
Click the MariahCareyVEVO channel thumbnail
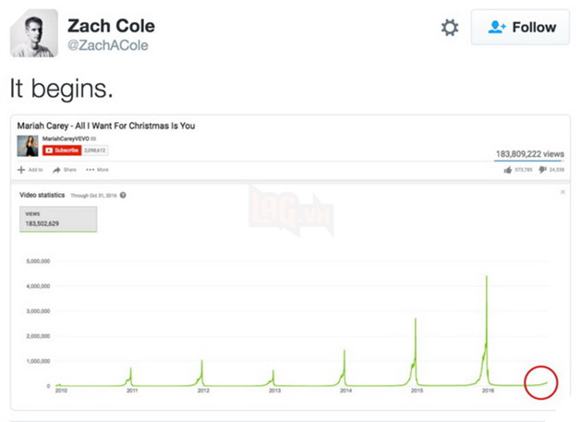tap(28, 146)
